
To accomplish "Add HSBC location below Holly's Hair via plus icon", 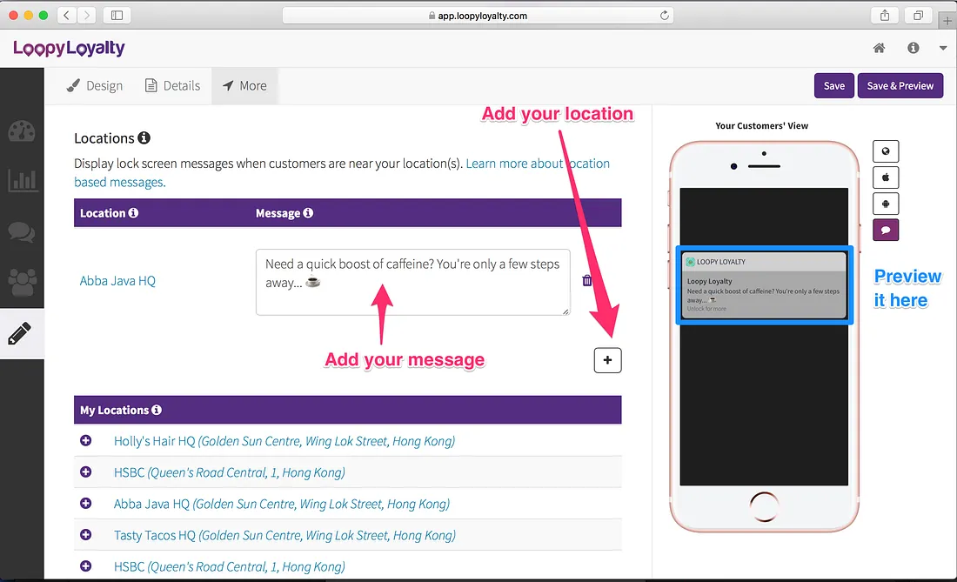I will tap(86, 472).
